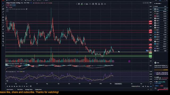
Task: Open time axis settings gear
Action: coord(151,84)
